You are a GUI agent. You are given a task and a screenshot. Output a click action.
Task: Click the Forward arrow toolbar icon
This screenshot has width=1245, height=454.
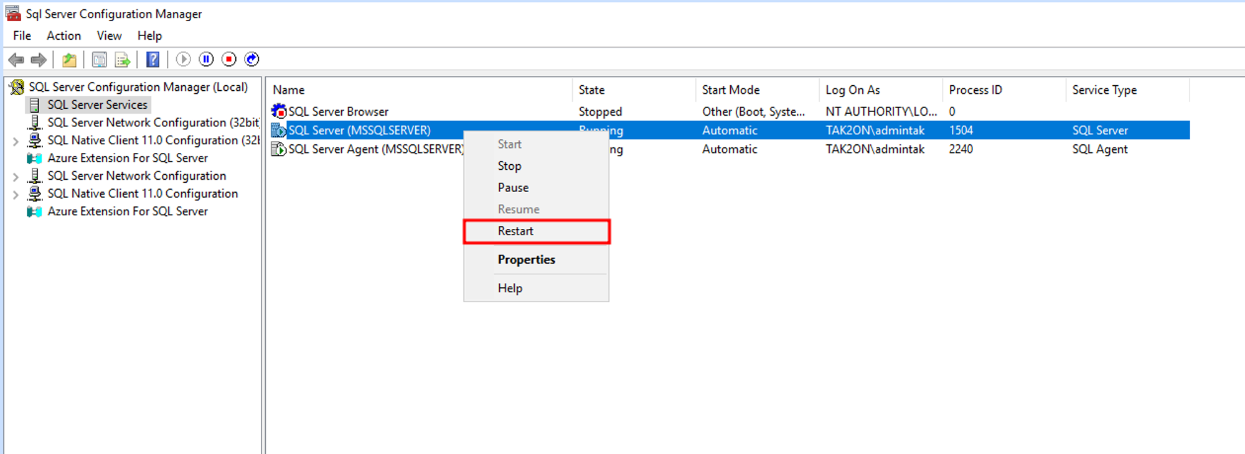point(39,60)
